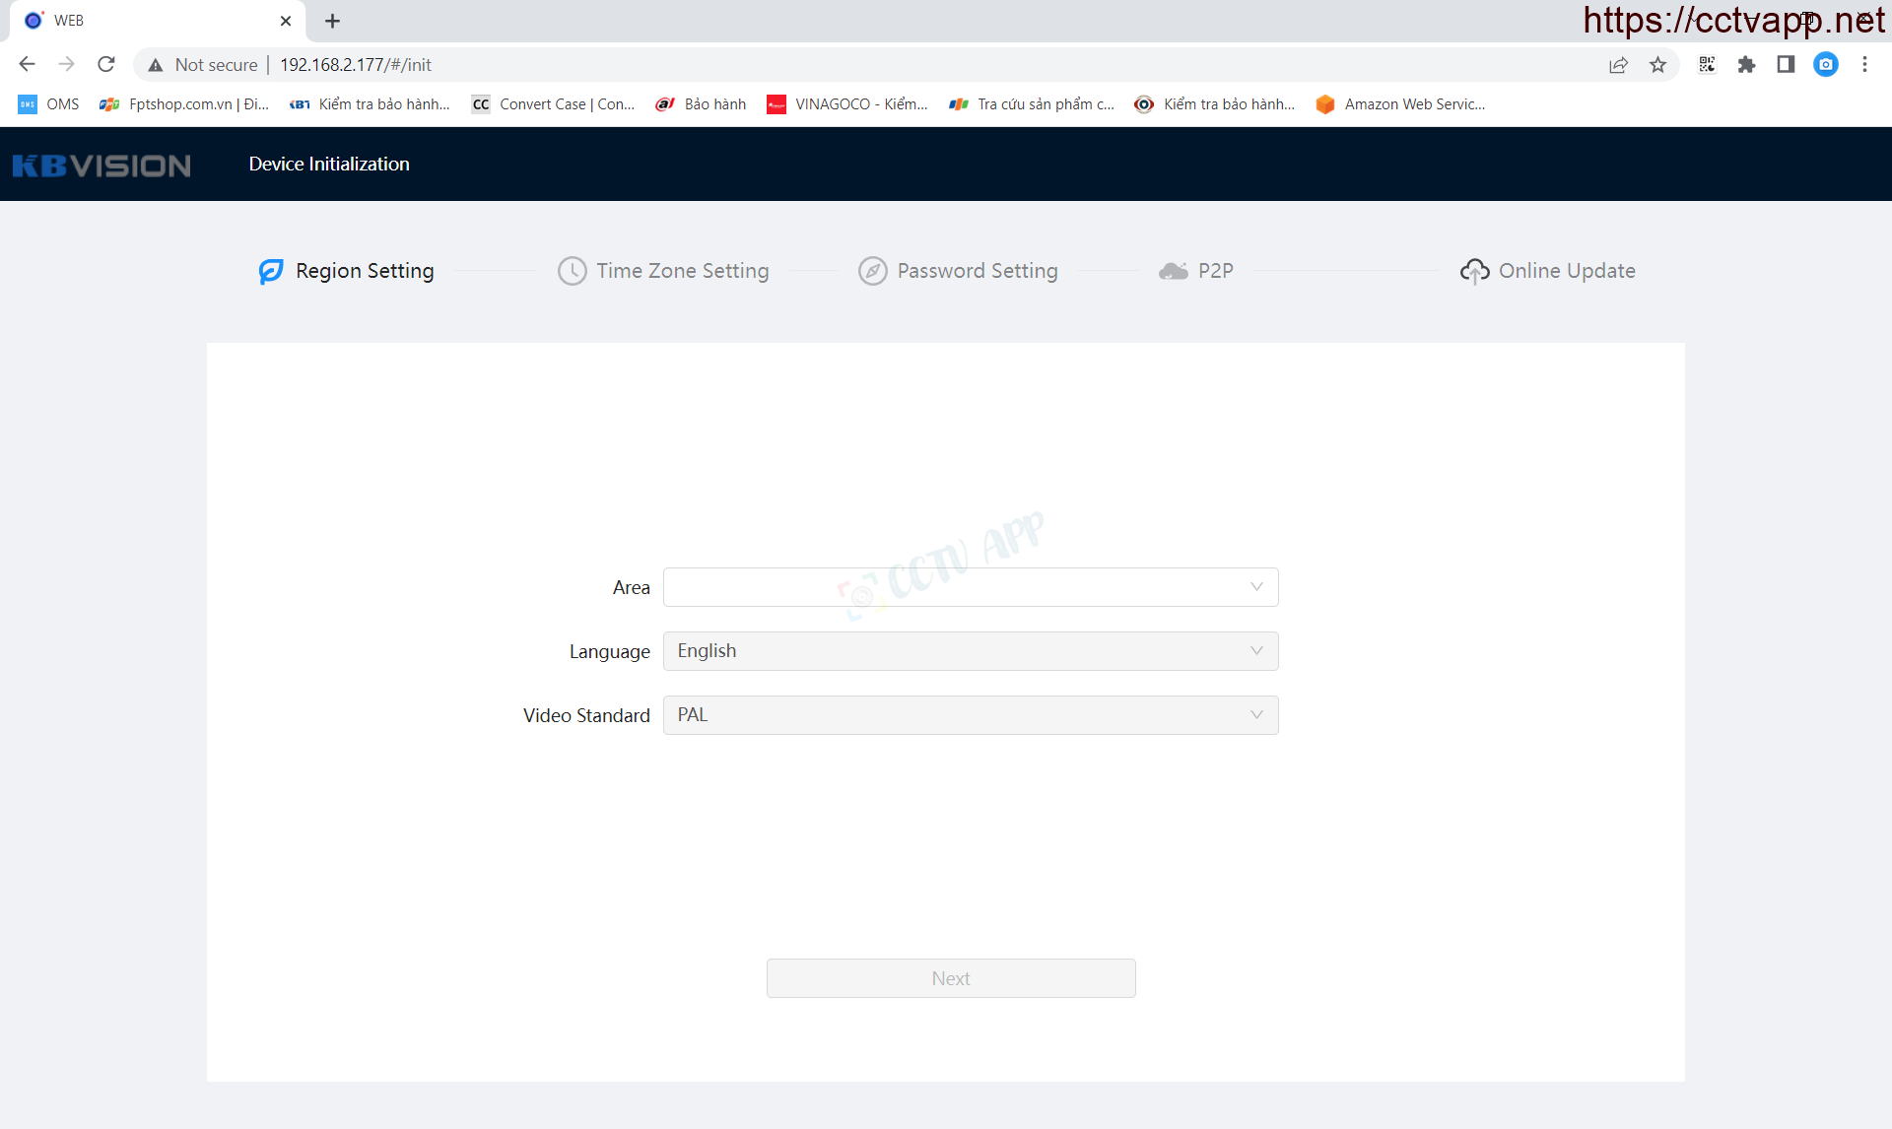Open the Chrome three-dot menu
Image resolution: width=1892 pixels, height=1129 pixels.
click(x=1864, y=65)
